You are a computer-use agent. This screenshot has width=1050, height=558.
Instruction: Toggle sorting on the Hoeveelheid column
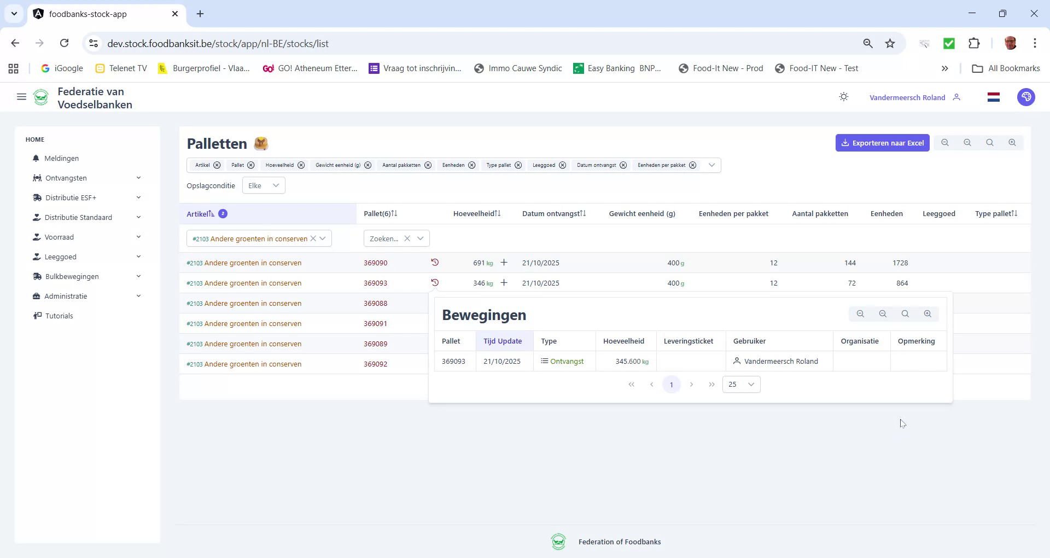[x=498, y=213]
